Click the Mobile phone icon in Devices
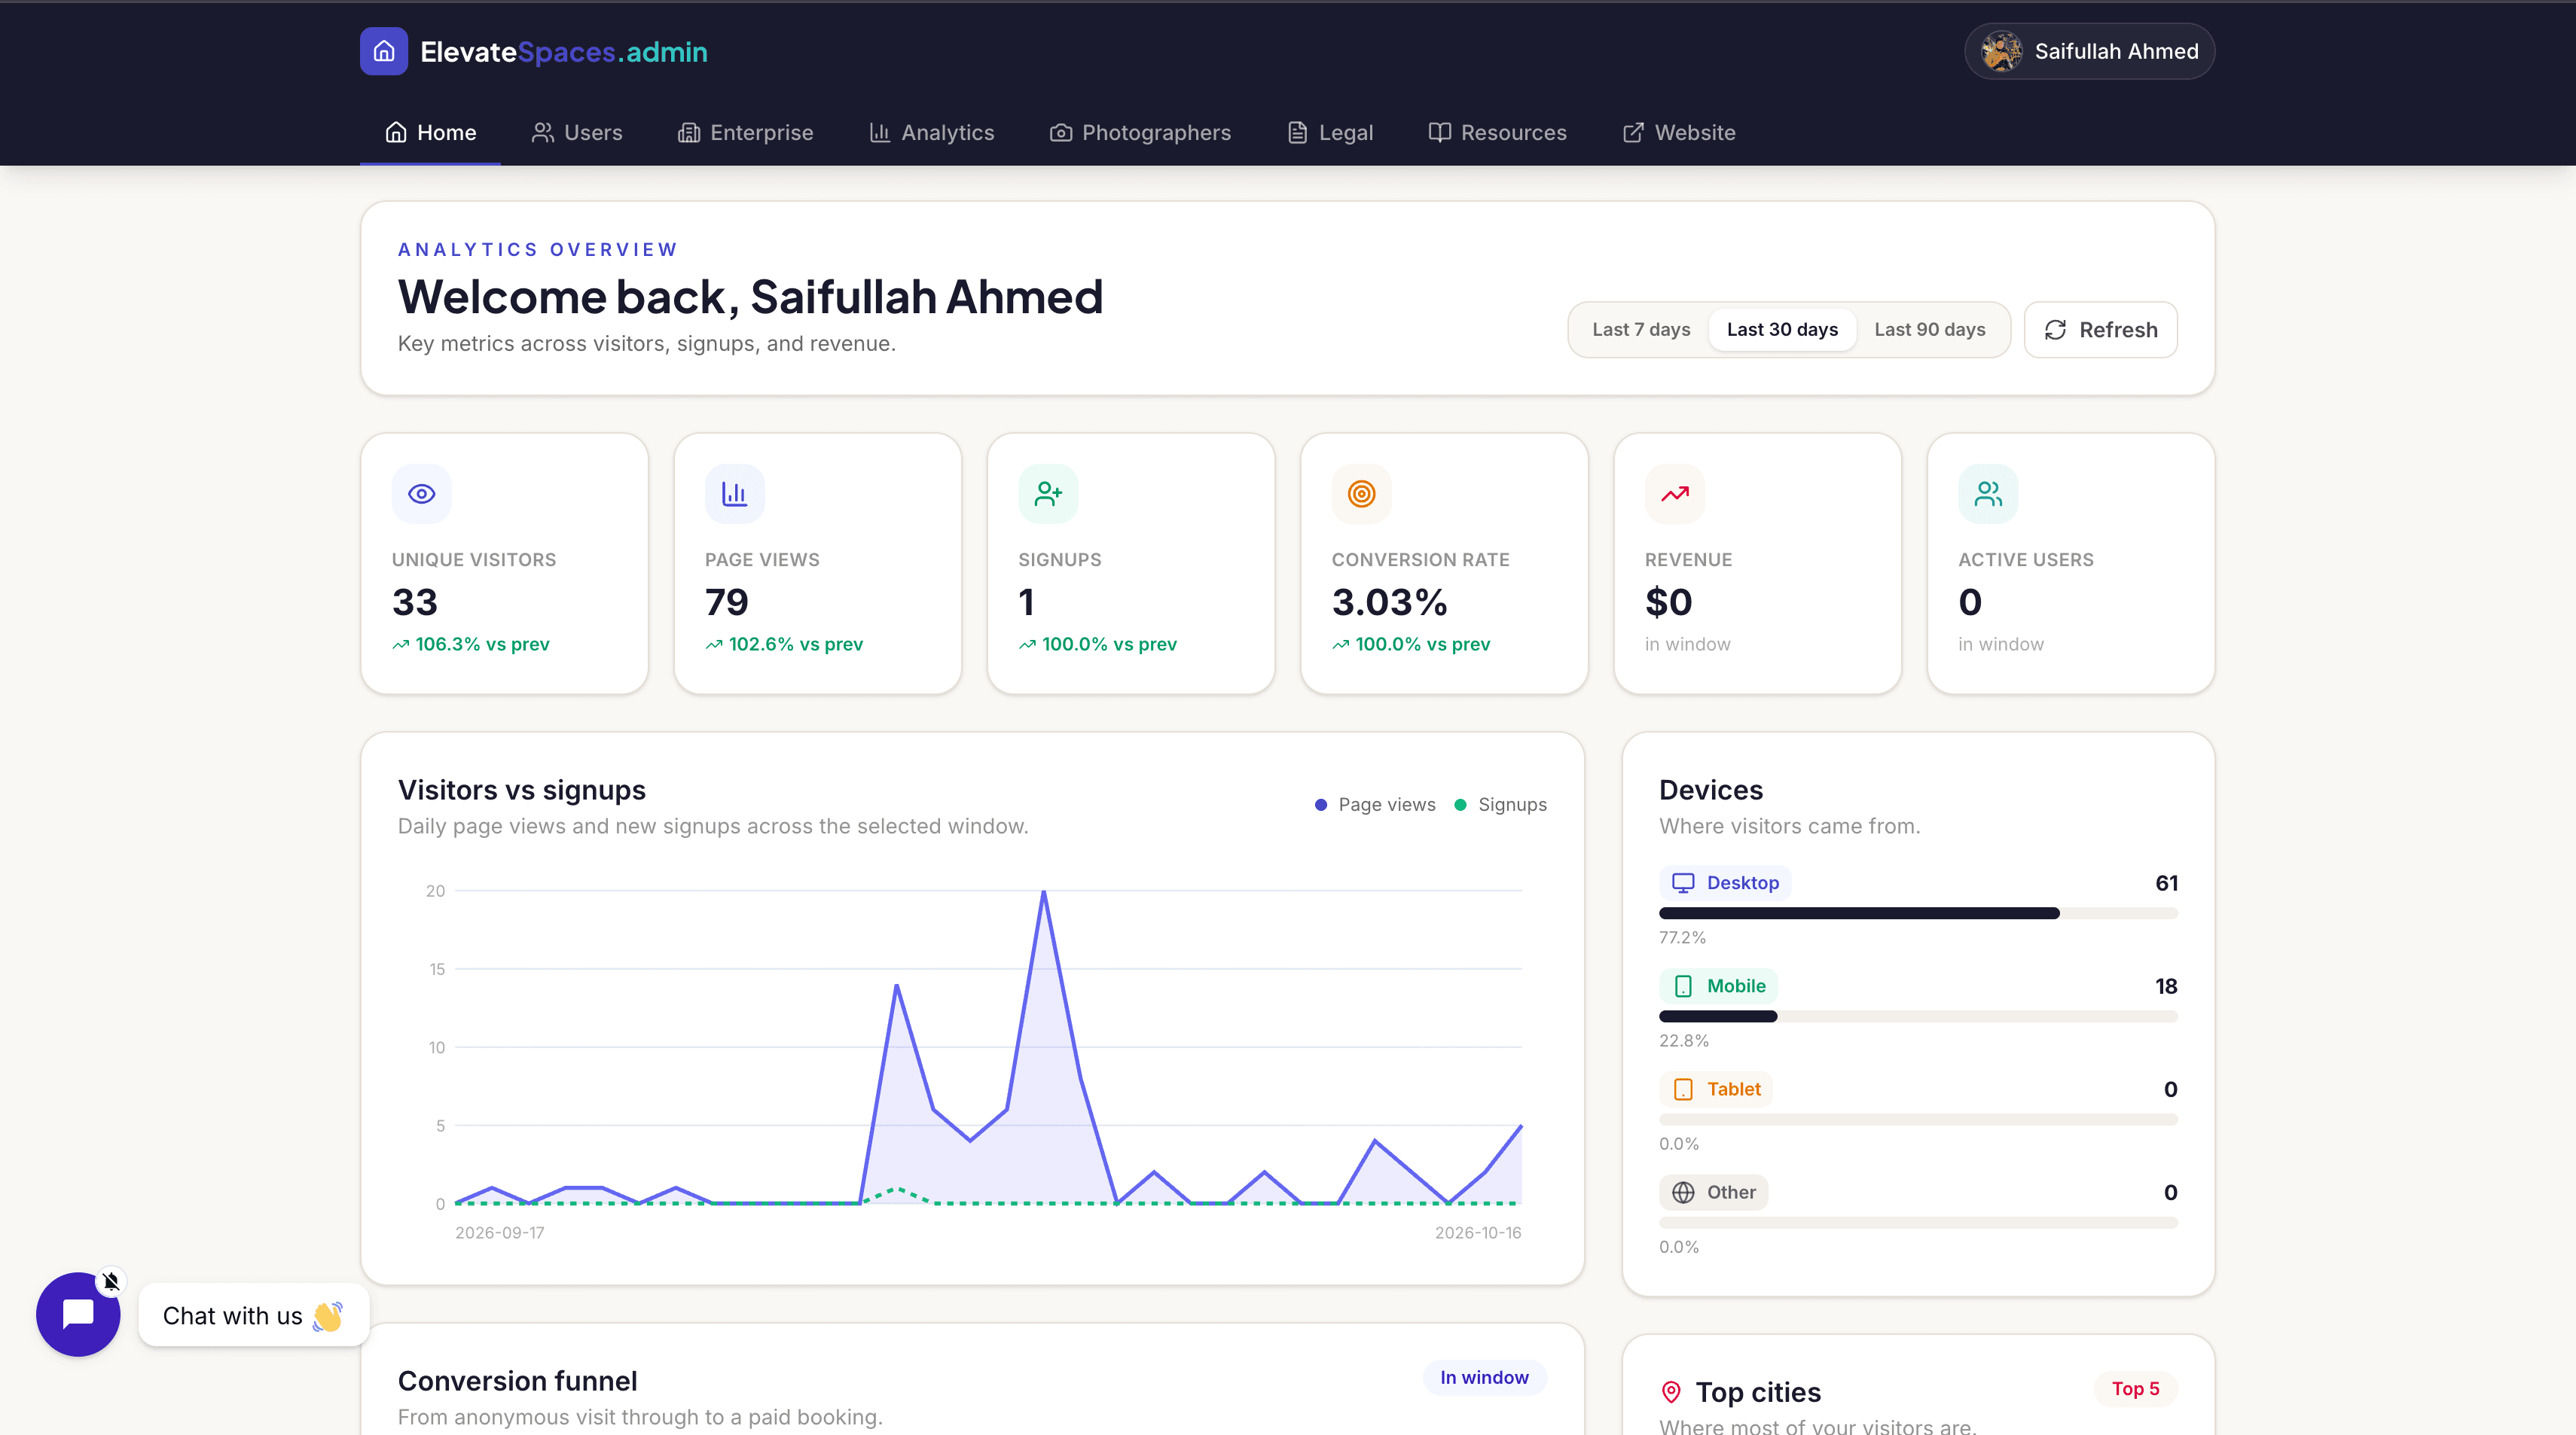2576x1435 pixels. (x=1684, y=986)
